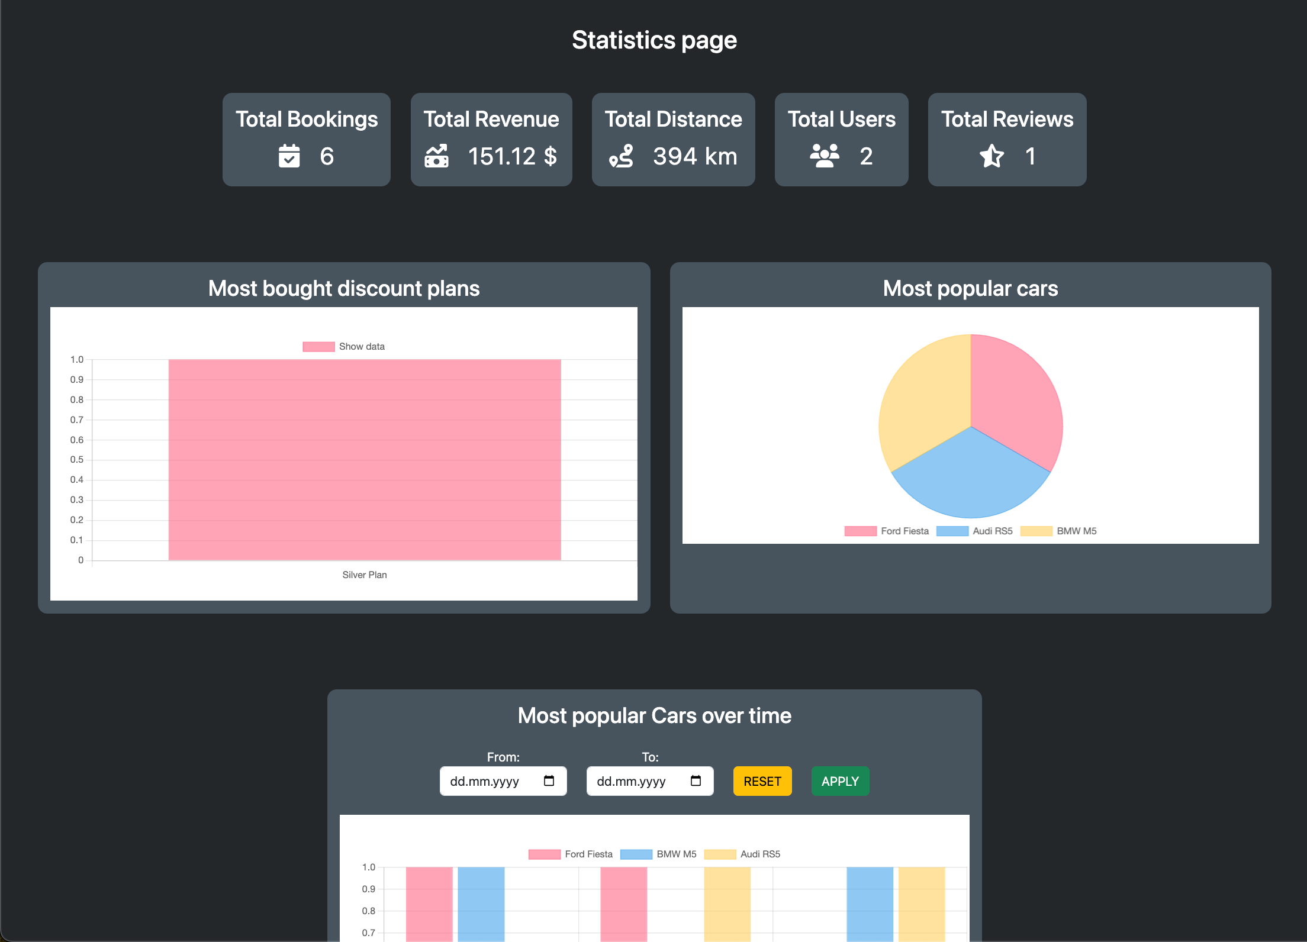The width and height of the screenshot is (1307, 942).
Task: Toggle Audi RS5 legend in cars over time chart
Action: point(742,854)
